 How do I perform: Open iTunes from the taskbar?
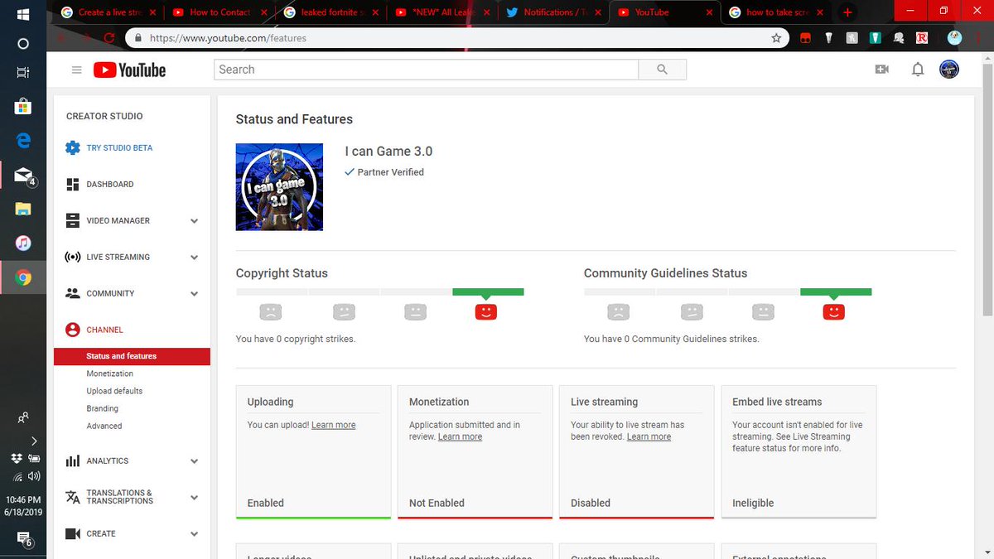[23, 243]
